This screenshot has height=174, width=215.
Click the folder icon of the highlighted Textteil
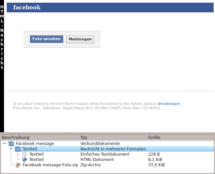(x=18, y=149)
